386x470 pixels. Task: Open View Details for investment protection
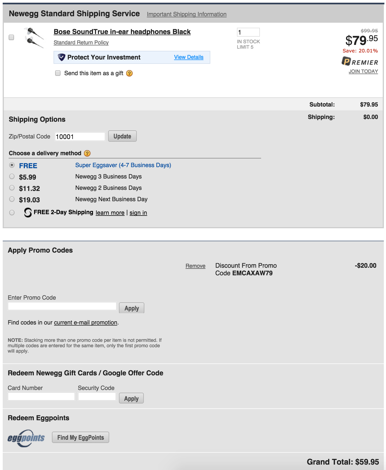(189, 57)
